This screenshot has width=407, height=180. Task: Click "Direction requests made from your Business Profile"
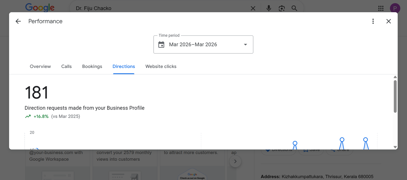tap(84, 108)
